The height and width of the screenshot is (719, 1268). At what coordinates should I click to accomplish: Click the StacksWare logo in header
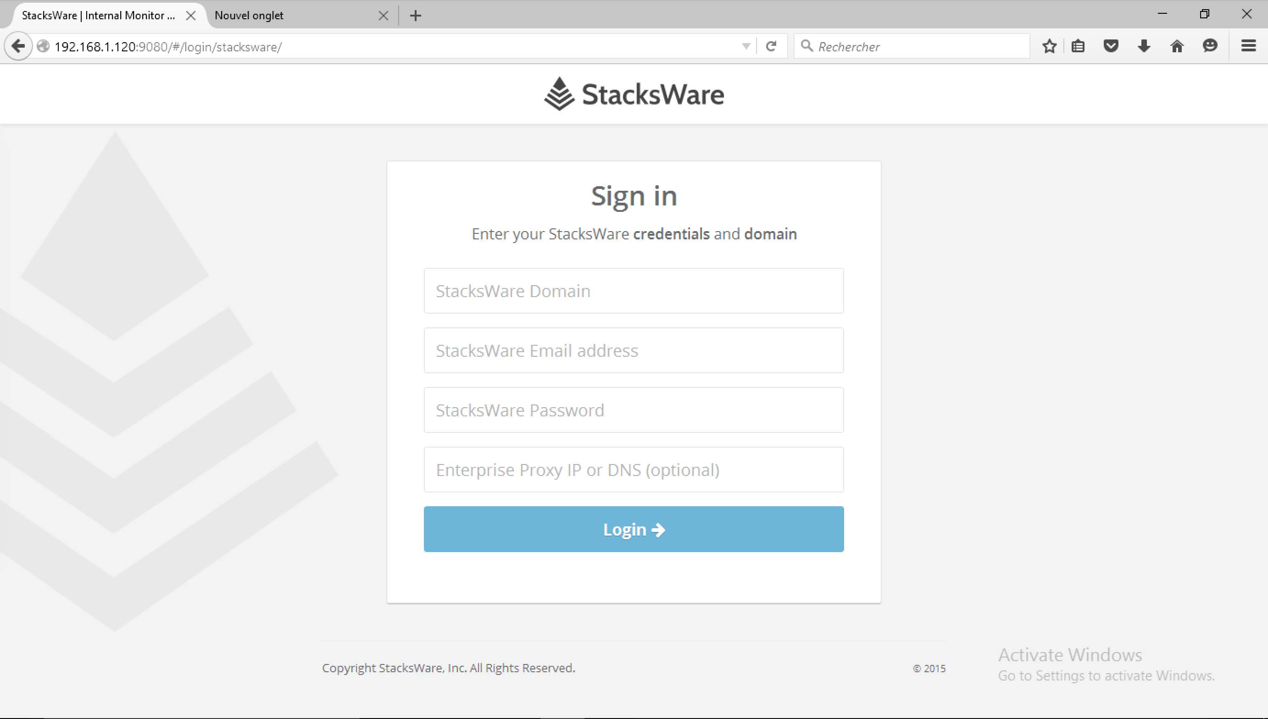[x=634, y=94]
